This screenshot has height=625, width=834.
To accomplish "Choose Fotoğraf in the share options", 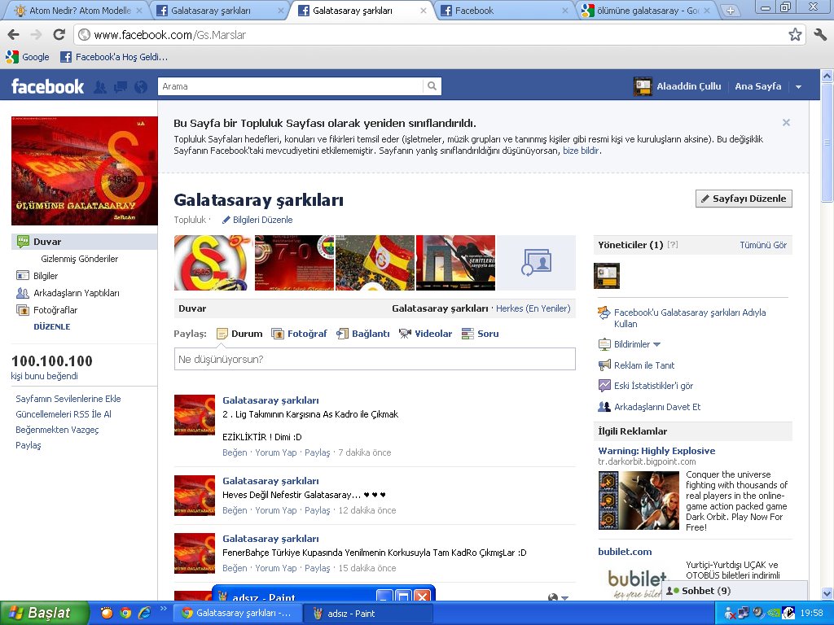I will pos(300,334).
